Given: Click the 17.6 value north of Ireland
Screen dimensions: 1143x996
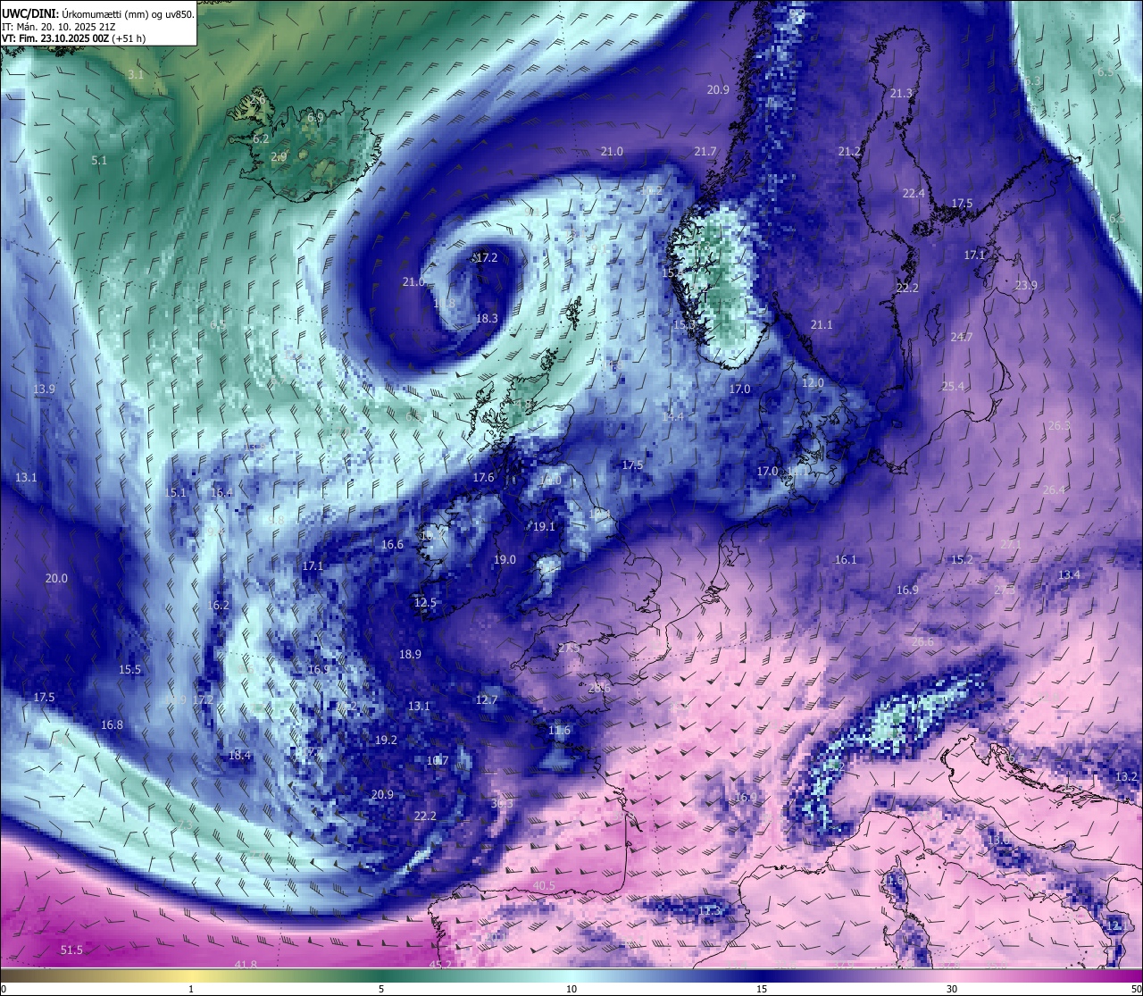Looking at the screenshot, I should click(x=484, y=477).
